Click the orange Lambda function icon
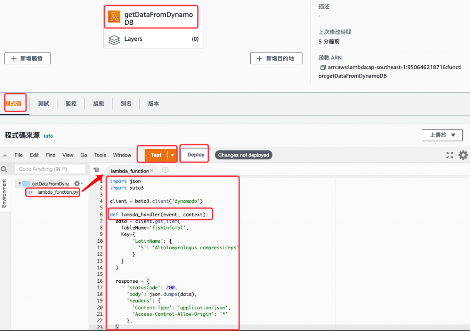Screen dimensions: 470x331 coord(114,17)
